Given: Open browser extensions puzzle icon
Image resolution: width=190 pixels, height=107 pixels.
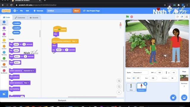Looking at the screenshot, I should pyautogui.click(x=178, y=5).
